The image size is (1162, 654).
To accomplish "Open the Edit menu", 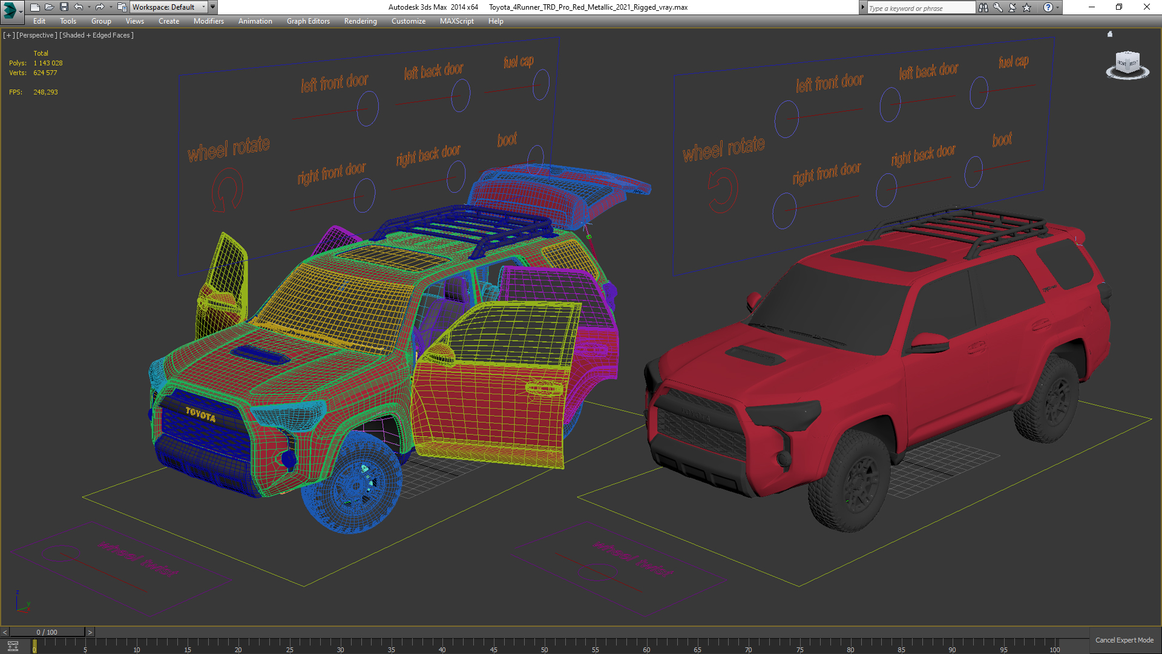I will (39, 21).
